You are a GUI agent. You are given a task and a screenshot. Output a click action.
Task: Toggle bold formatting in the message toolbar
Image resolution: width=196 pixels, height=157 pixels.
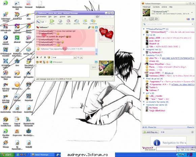37,57
